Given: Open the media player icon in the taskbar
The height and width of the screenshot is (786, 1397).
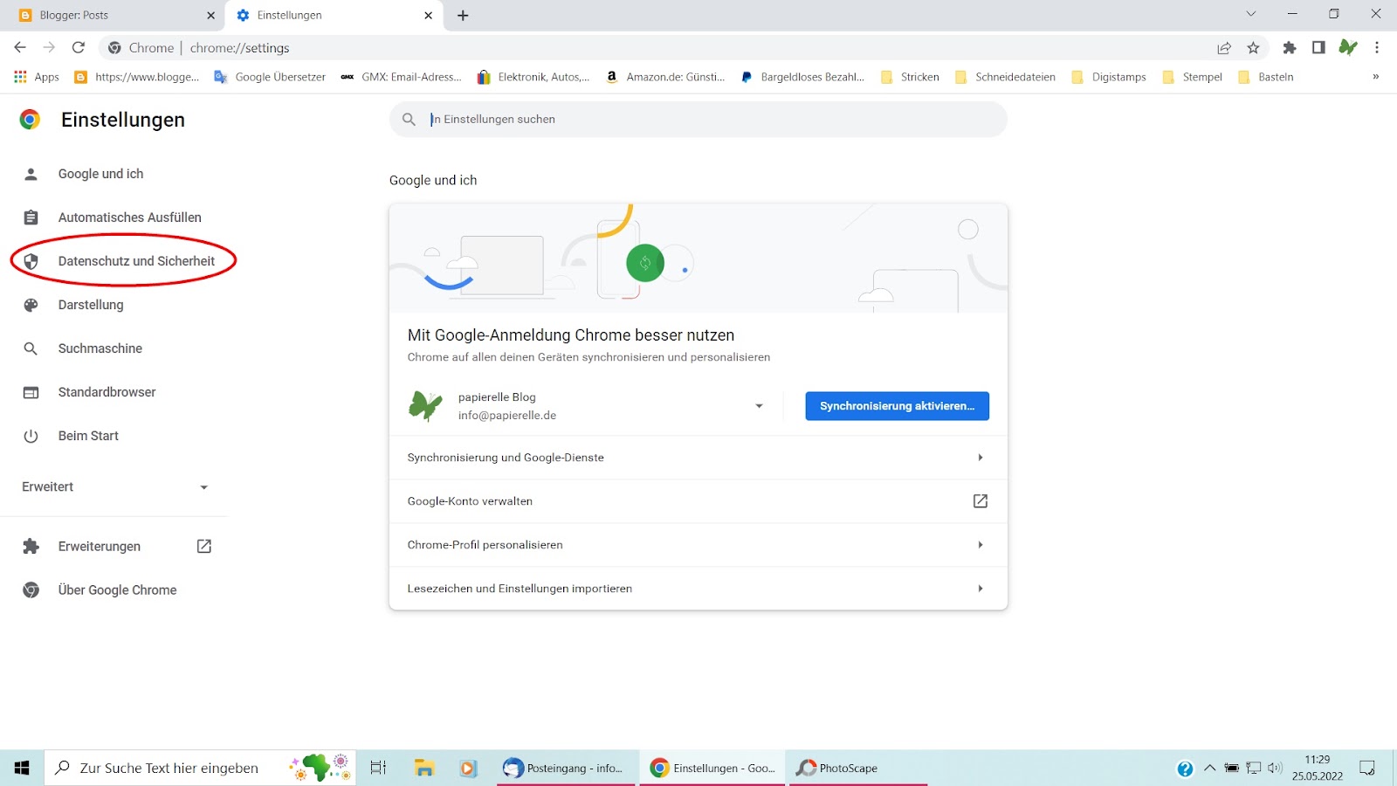Looking at the screenshot, I should tap(469, 768).
